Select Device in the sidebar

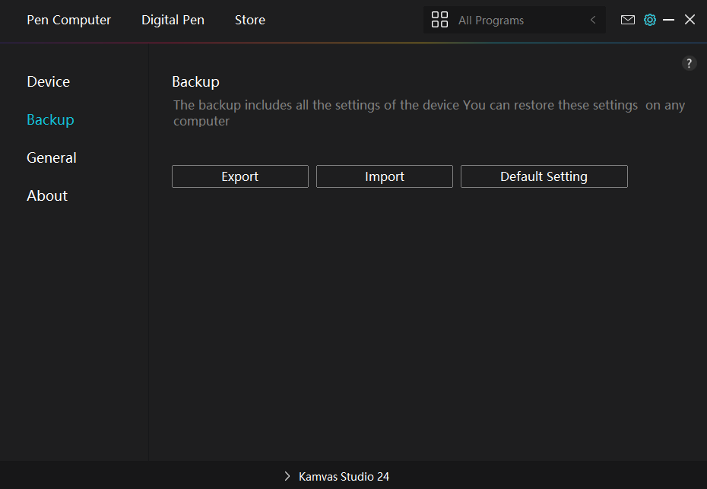tap(48, 81)
